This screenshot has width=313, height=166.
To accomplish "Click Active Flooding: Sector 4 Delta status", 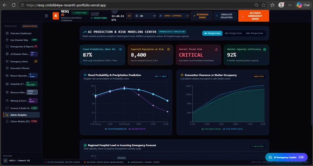I will pyautogui.click(x=63, y=162).
